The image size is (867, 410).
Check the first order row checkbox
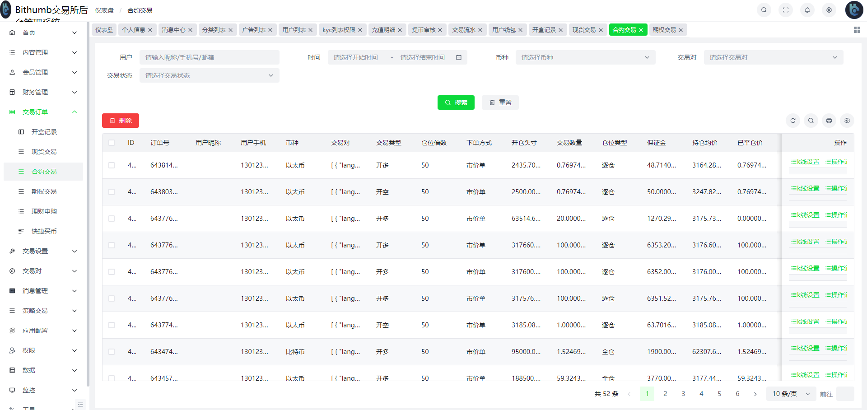click(112, 165)
